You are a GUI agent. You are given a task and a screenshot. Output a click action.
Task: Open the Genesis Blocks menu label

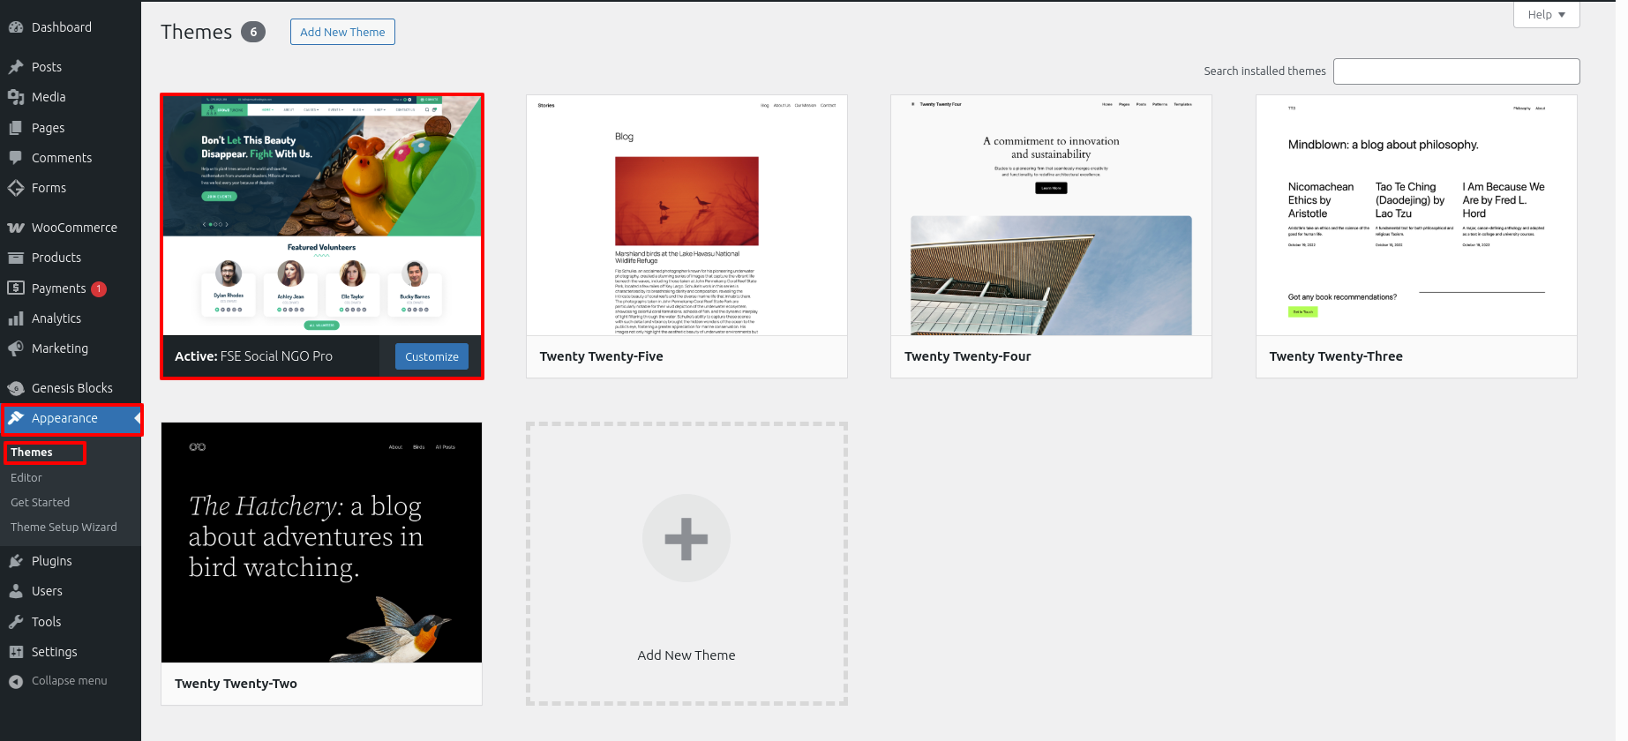pos(72,388)
